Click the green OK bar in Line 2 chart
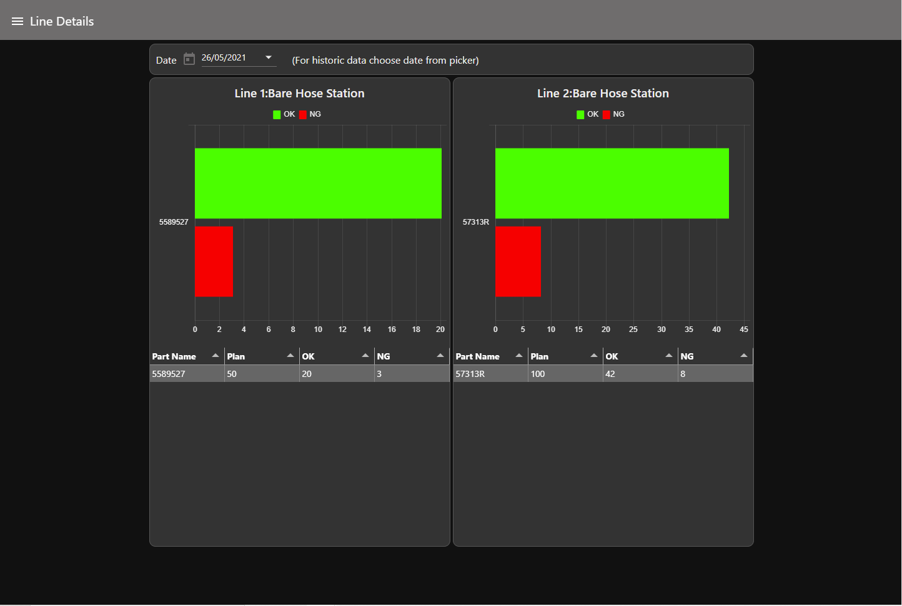902x606 pixels. [612, 183]
